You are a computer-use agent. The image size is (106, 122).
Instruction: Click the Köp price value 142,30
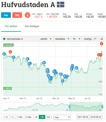point(67,17)
